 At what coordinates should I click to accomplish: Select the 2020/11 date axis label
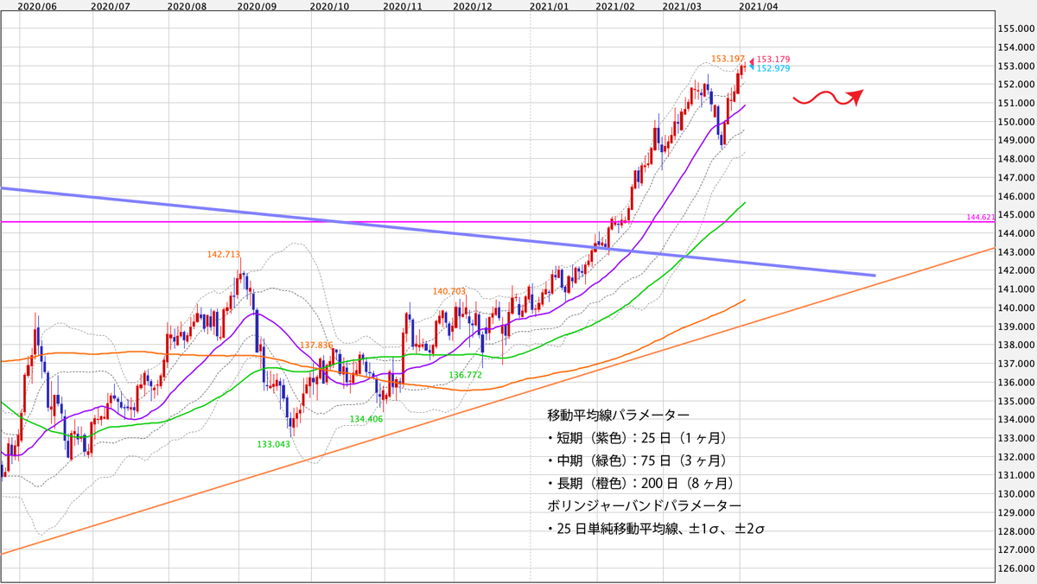pos(401,6)
